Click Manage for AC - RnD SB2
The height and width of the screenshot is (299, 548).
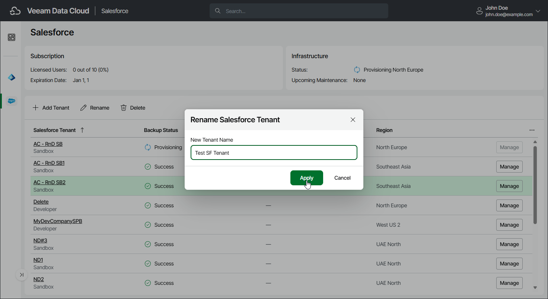509,186
